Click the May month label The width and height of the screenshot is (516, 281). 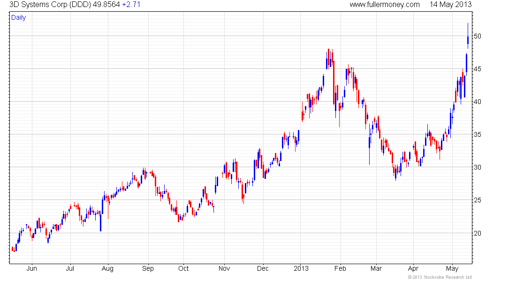(452, 269)
